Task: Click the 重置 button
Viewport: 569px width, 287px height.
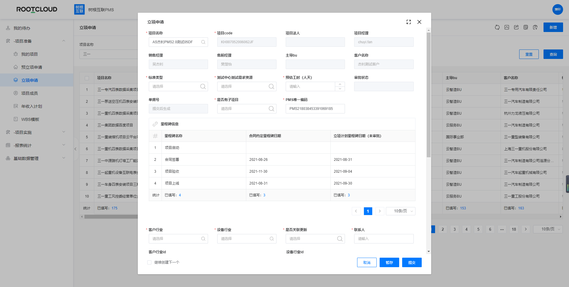Action: [x=529, y=54]
